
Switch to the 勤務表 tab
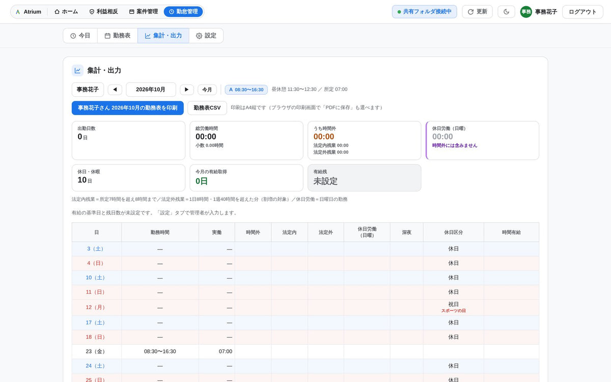118,36
